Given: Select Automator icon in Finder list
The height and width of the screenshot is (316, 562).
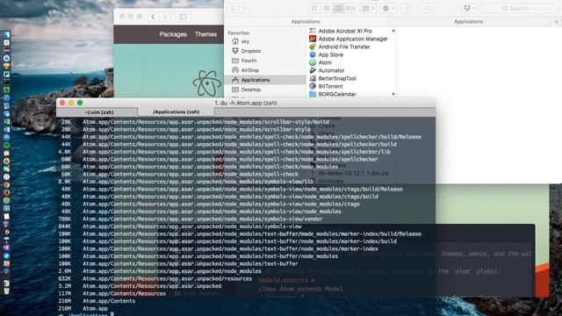Looking at the screenshot, I should [313, 70].
